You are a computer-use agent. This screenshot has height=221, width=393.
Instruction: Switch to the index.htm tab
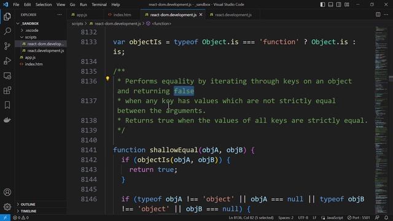122,15
